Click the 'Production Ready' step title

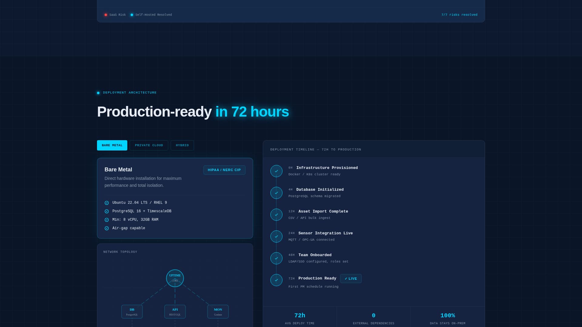point(317,278)
